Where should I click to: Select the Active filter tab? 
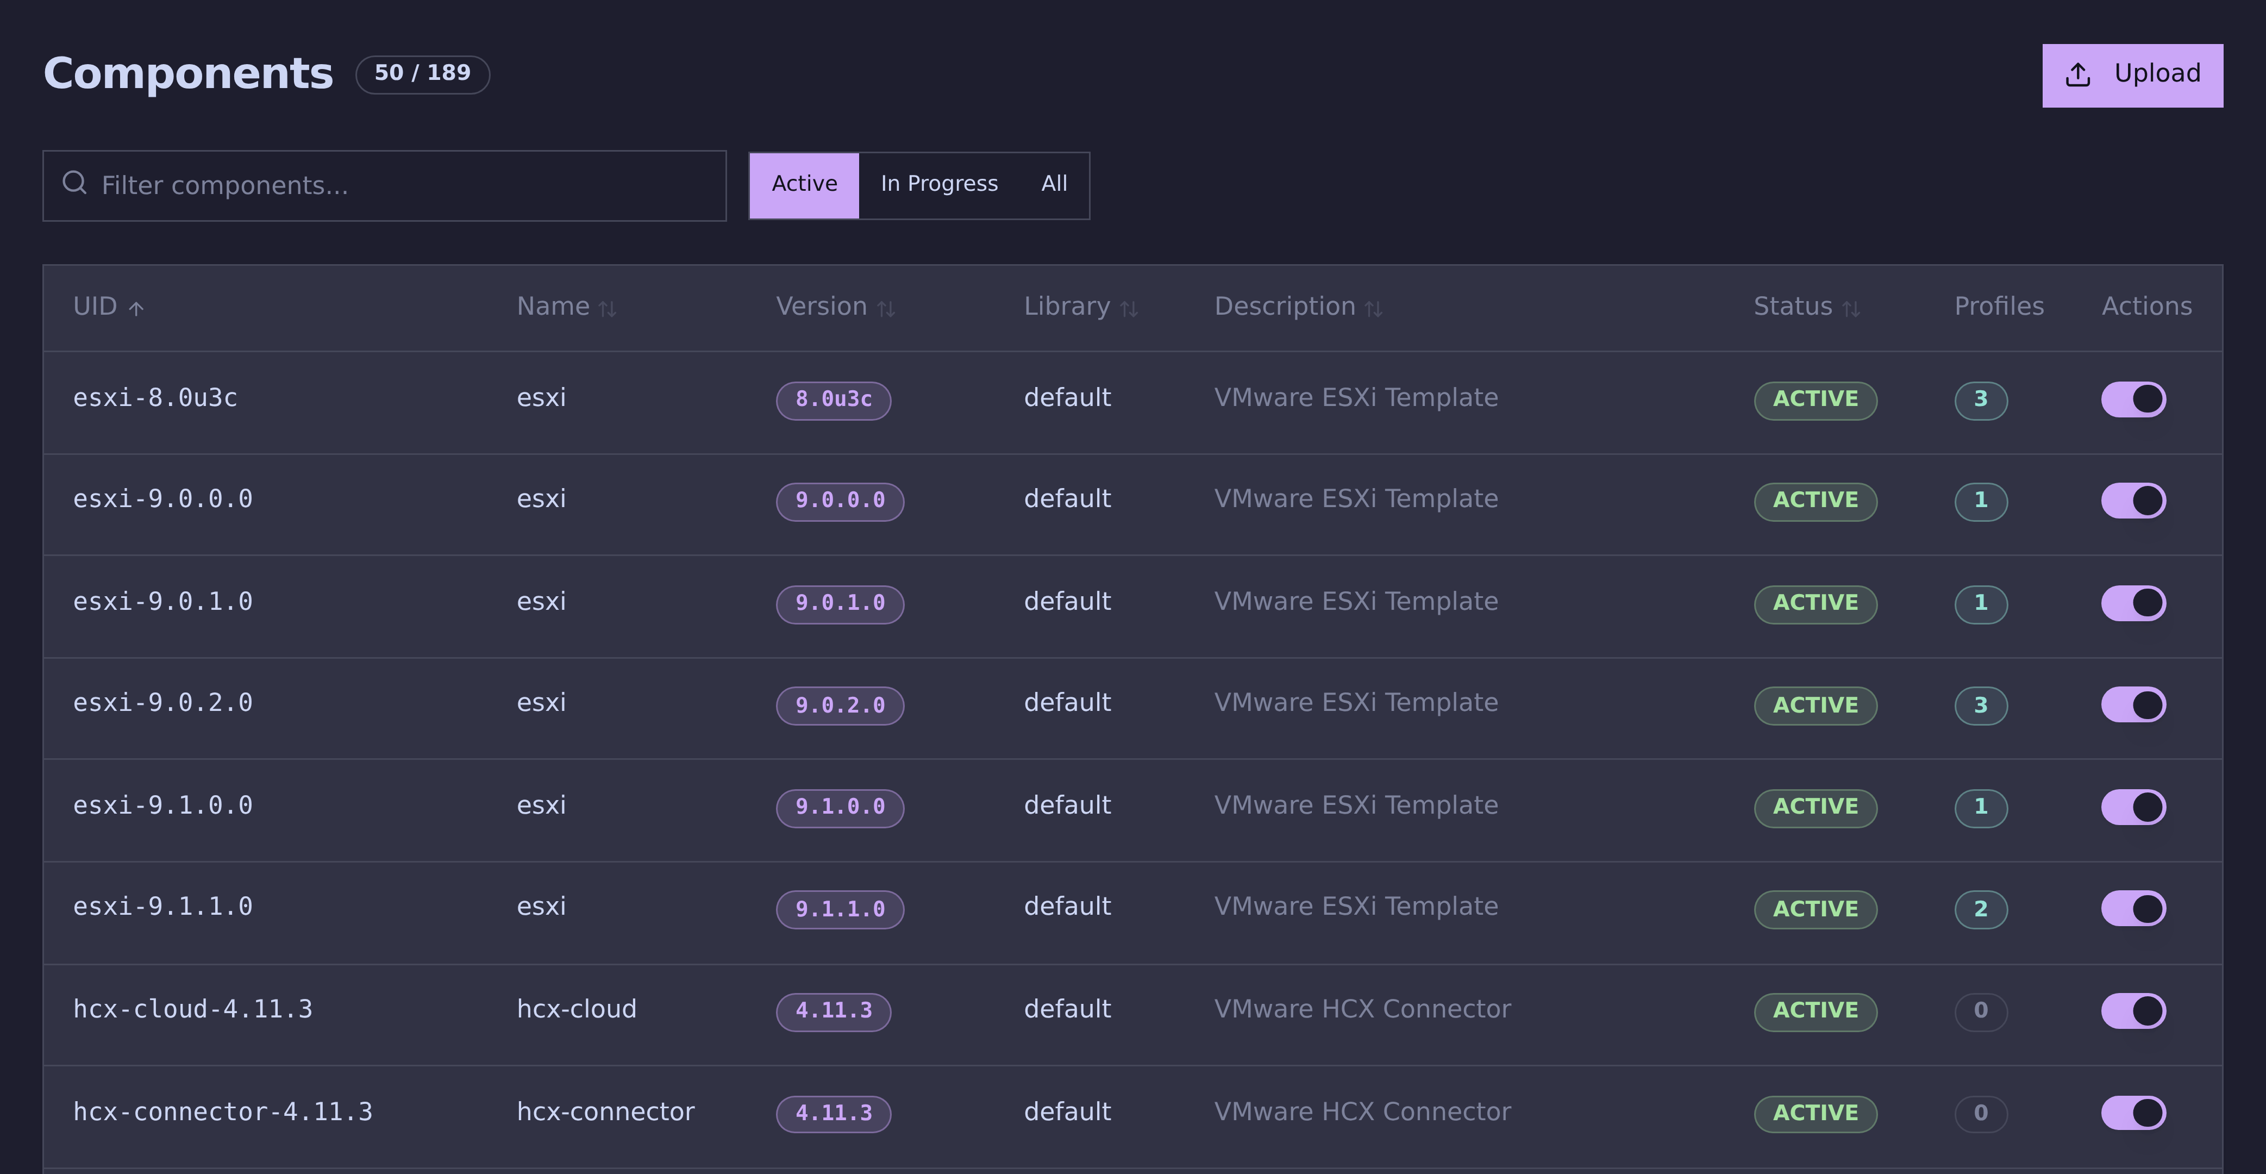coord(804,185)
